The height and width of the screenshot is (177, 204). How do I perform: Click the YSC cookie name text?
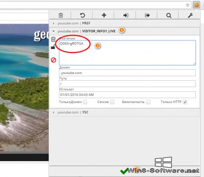click(85, 113)
